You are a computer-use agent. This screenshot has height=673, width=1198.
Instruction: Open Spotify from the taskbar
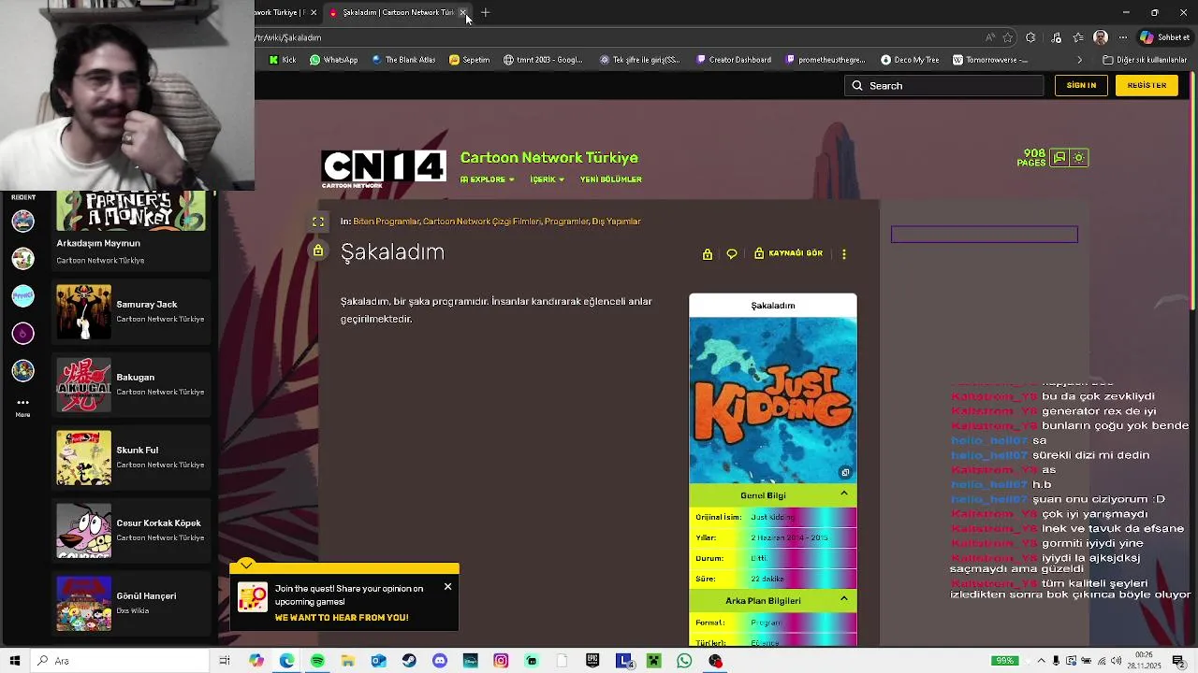click(x=317, y=661)
